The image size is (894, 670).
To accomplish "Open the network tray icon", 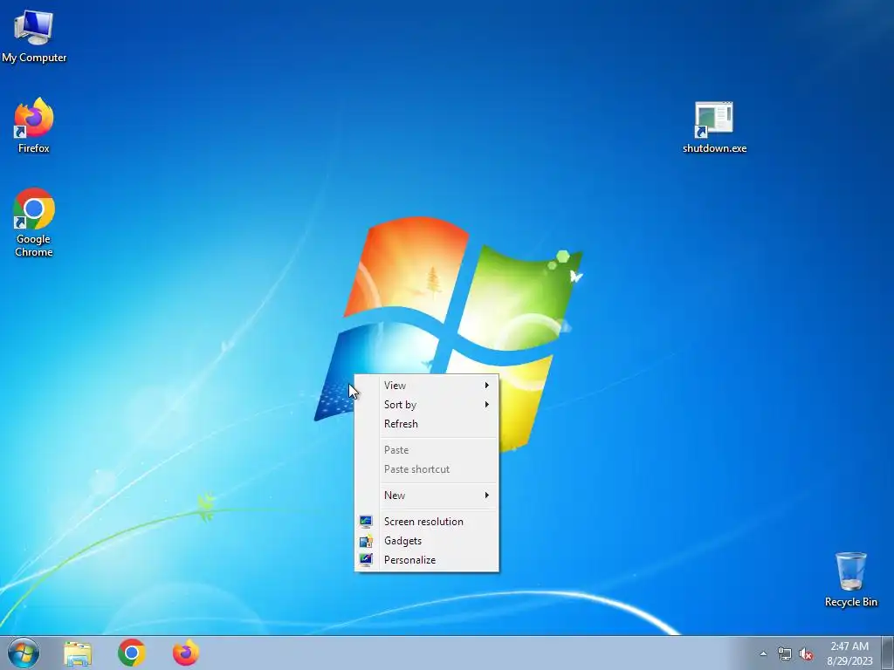I will coord(785,653).
